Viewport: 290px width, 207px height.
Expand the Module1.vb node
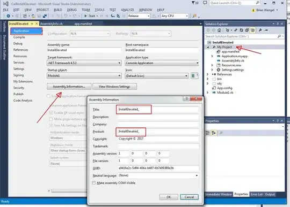click(x=208, y=93)
